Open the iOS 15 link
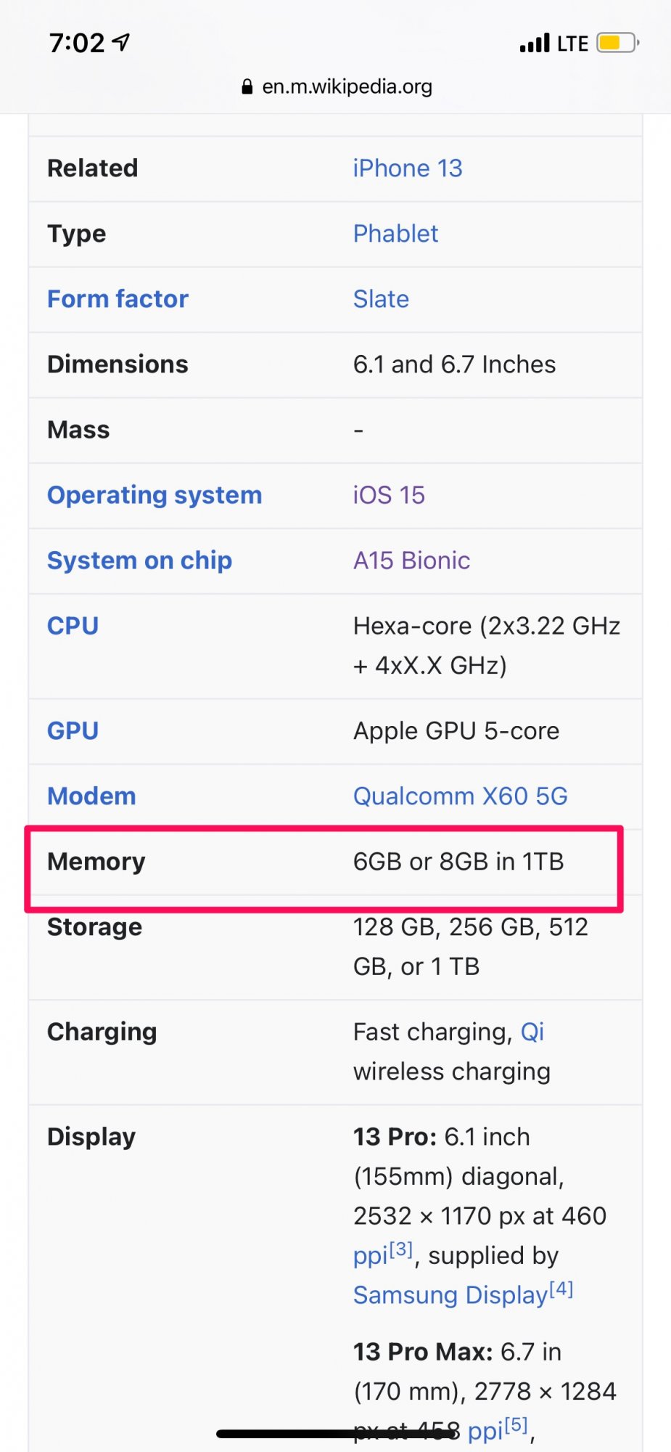The width and height of the screenshot is (671, 1452). [389, 495]
